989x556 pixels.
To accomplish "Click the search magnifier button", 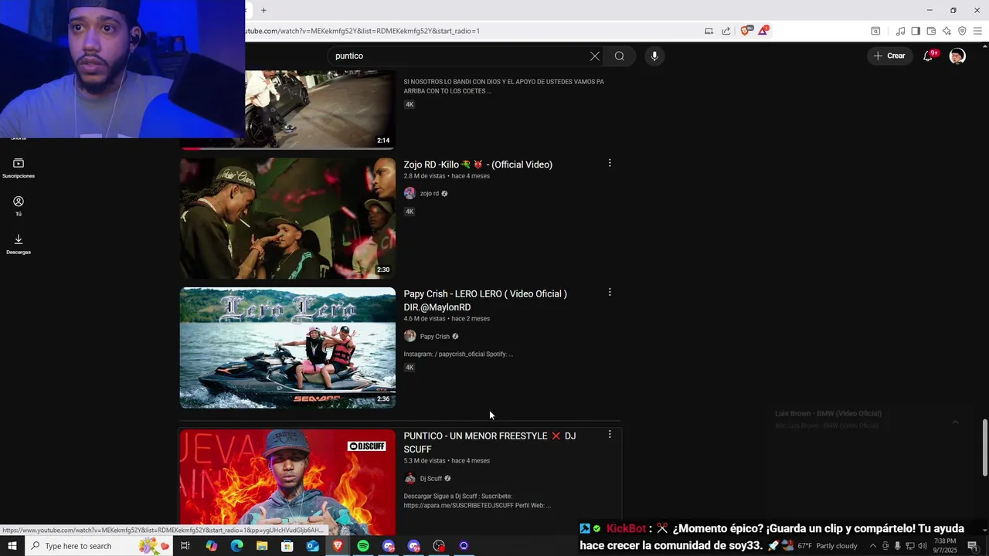I will pyautogui.click(x=620, y=56).
